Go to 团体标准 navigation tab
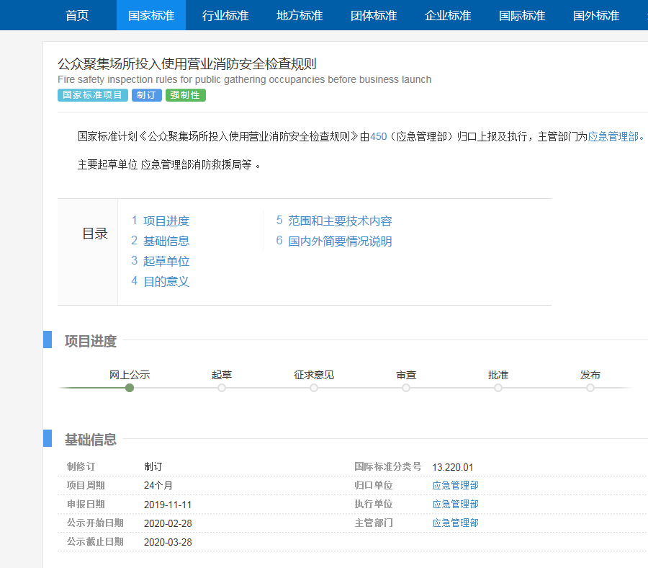Screen dimensions: 648x568 [x=374, y=15]
